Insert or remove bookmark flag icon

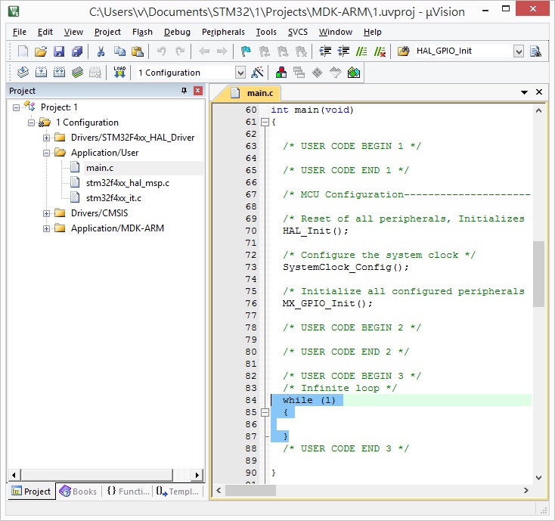tap(246, 51)
